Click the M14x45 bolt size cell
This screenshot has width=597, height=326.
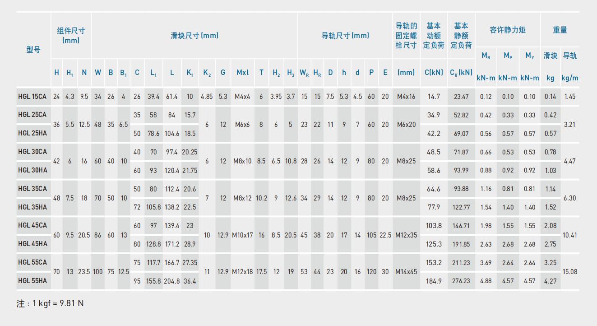(406, 272)
